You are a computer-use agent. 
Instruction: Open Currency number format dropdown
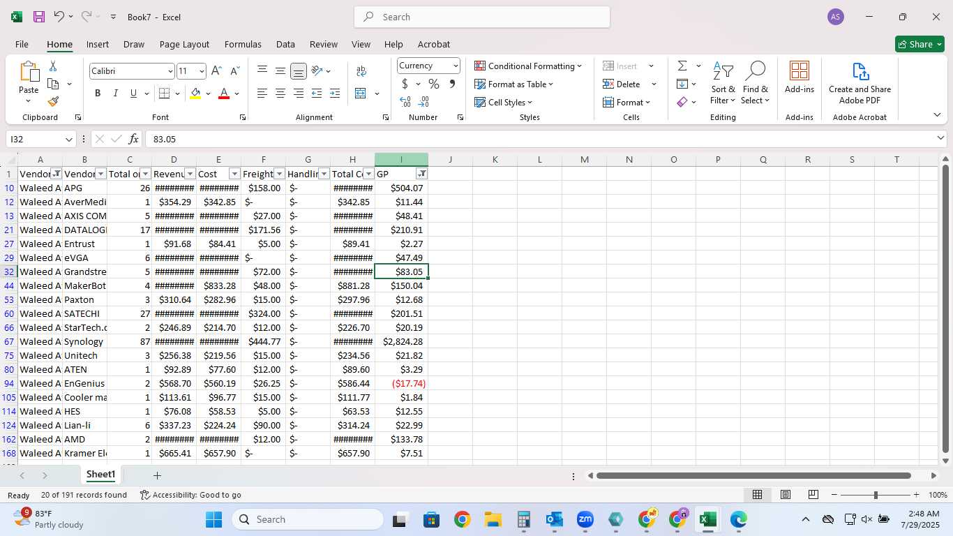point(456,66)
